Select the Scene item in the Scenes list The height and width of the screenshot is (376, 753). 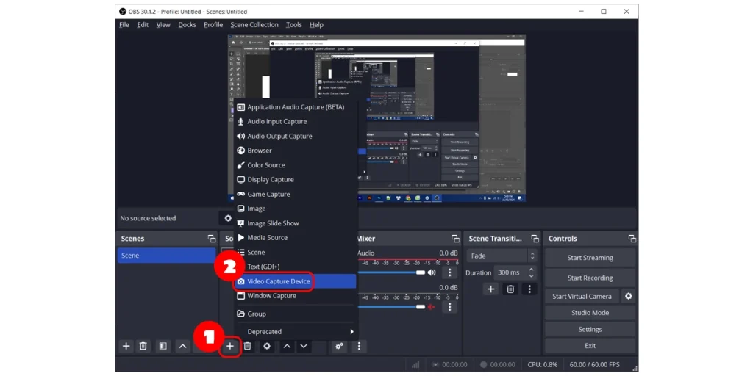(166, 256)
